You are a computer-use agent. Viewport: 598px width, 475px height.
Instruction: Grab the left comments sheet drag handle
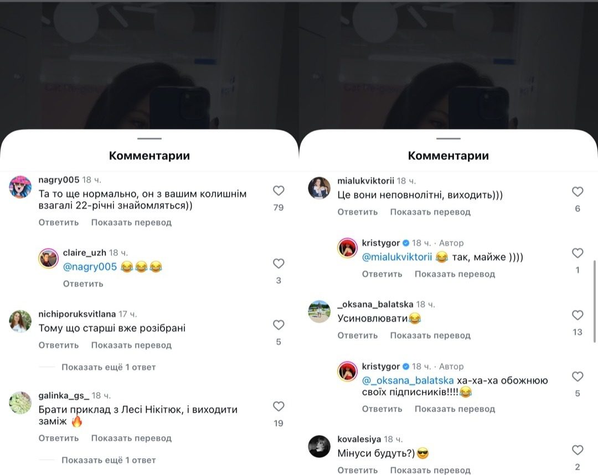tap(149, 139)
